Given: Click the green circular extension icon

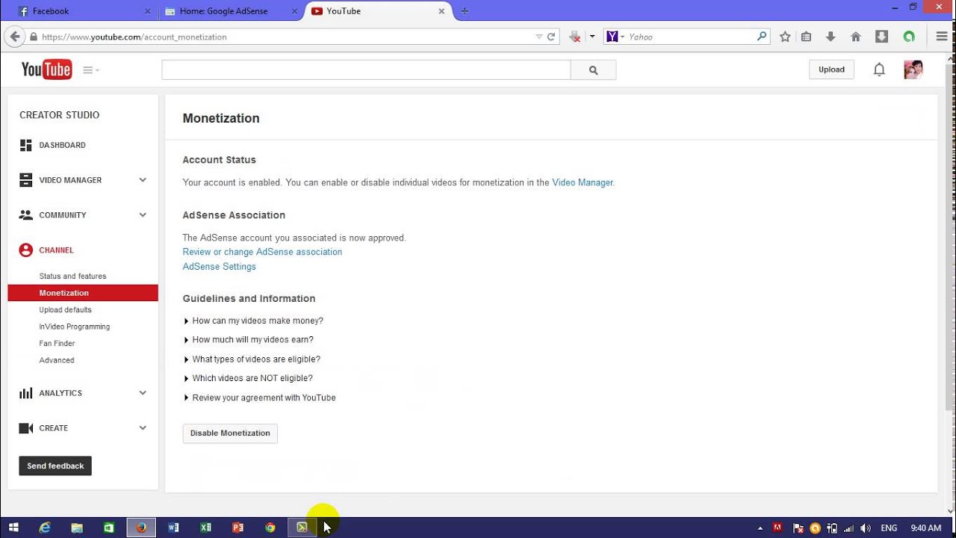Looking at the screenshot, I should point(909,37).
